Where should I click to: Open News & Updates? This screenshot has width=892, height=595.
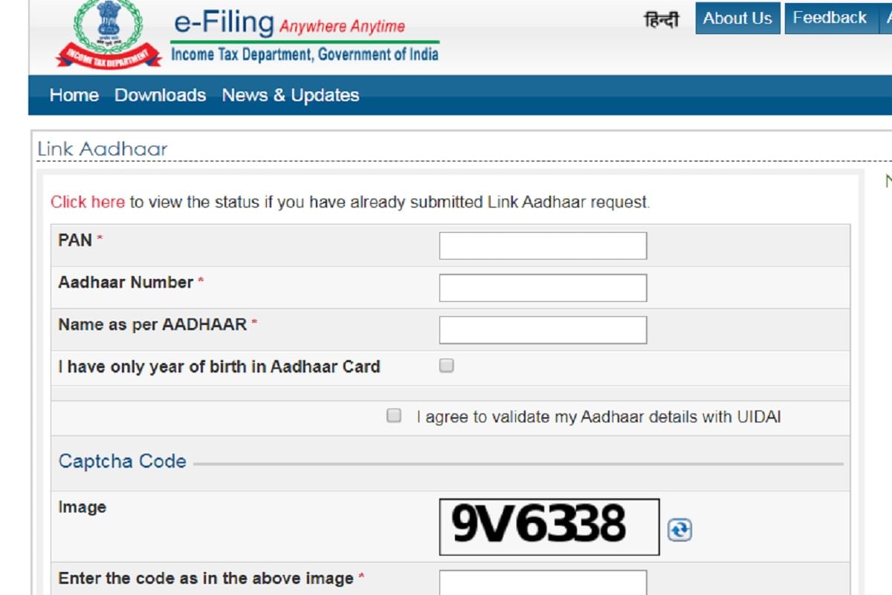click(x=289, y=95)
